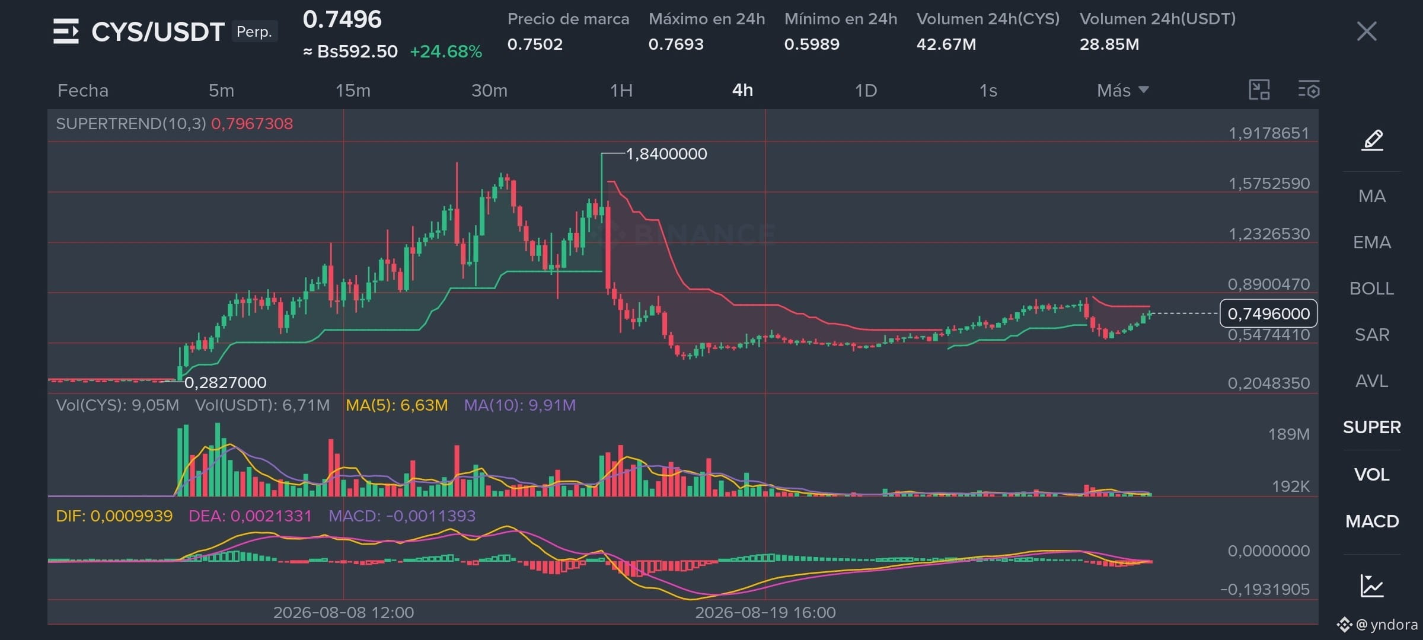The height and width of the screenshot is (640, 1423).
Task: Toggle the MA indicator
Action: coord(1372,196)
